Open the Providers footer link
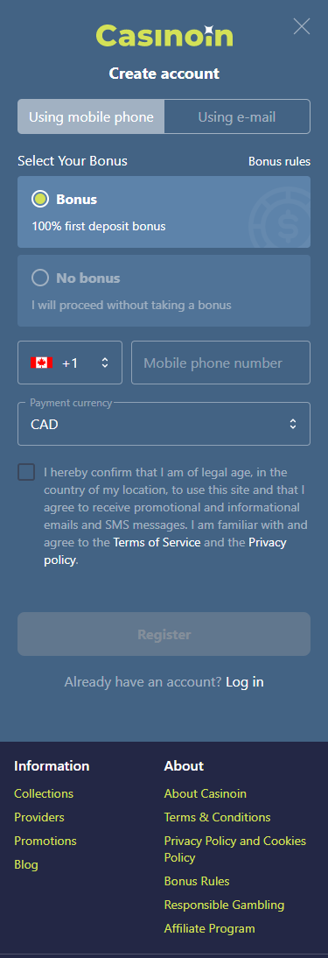 [39, 817]
